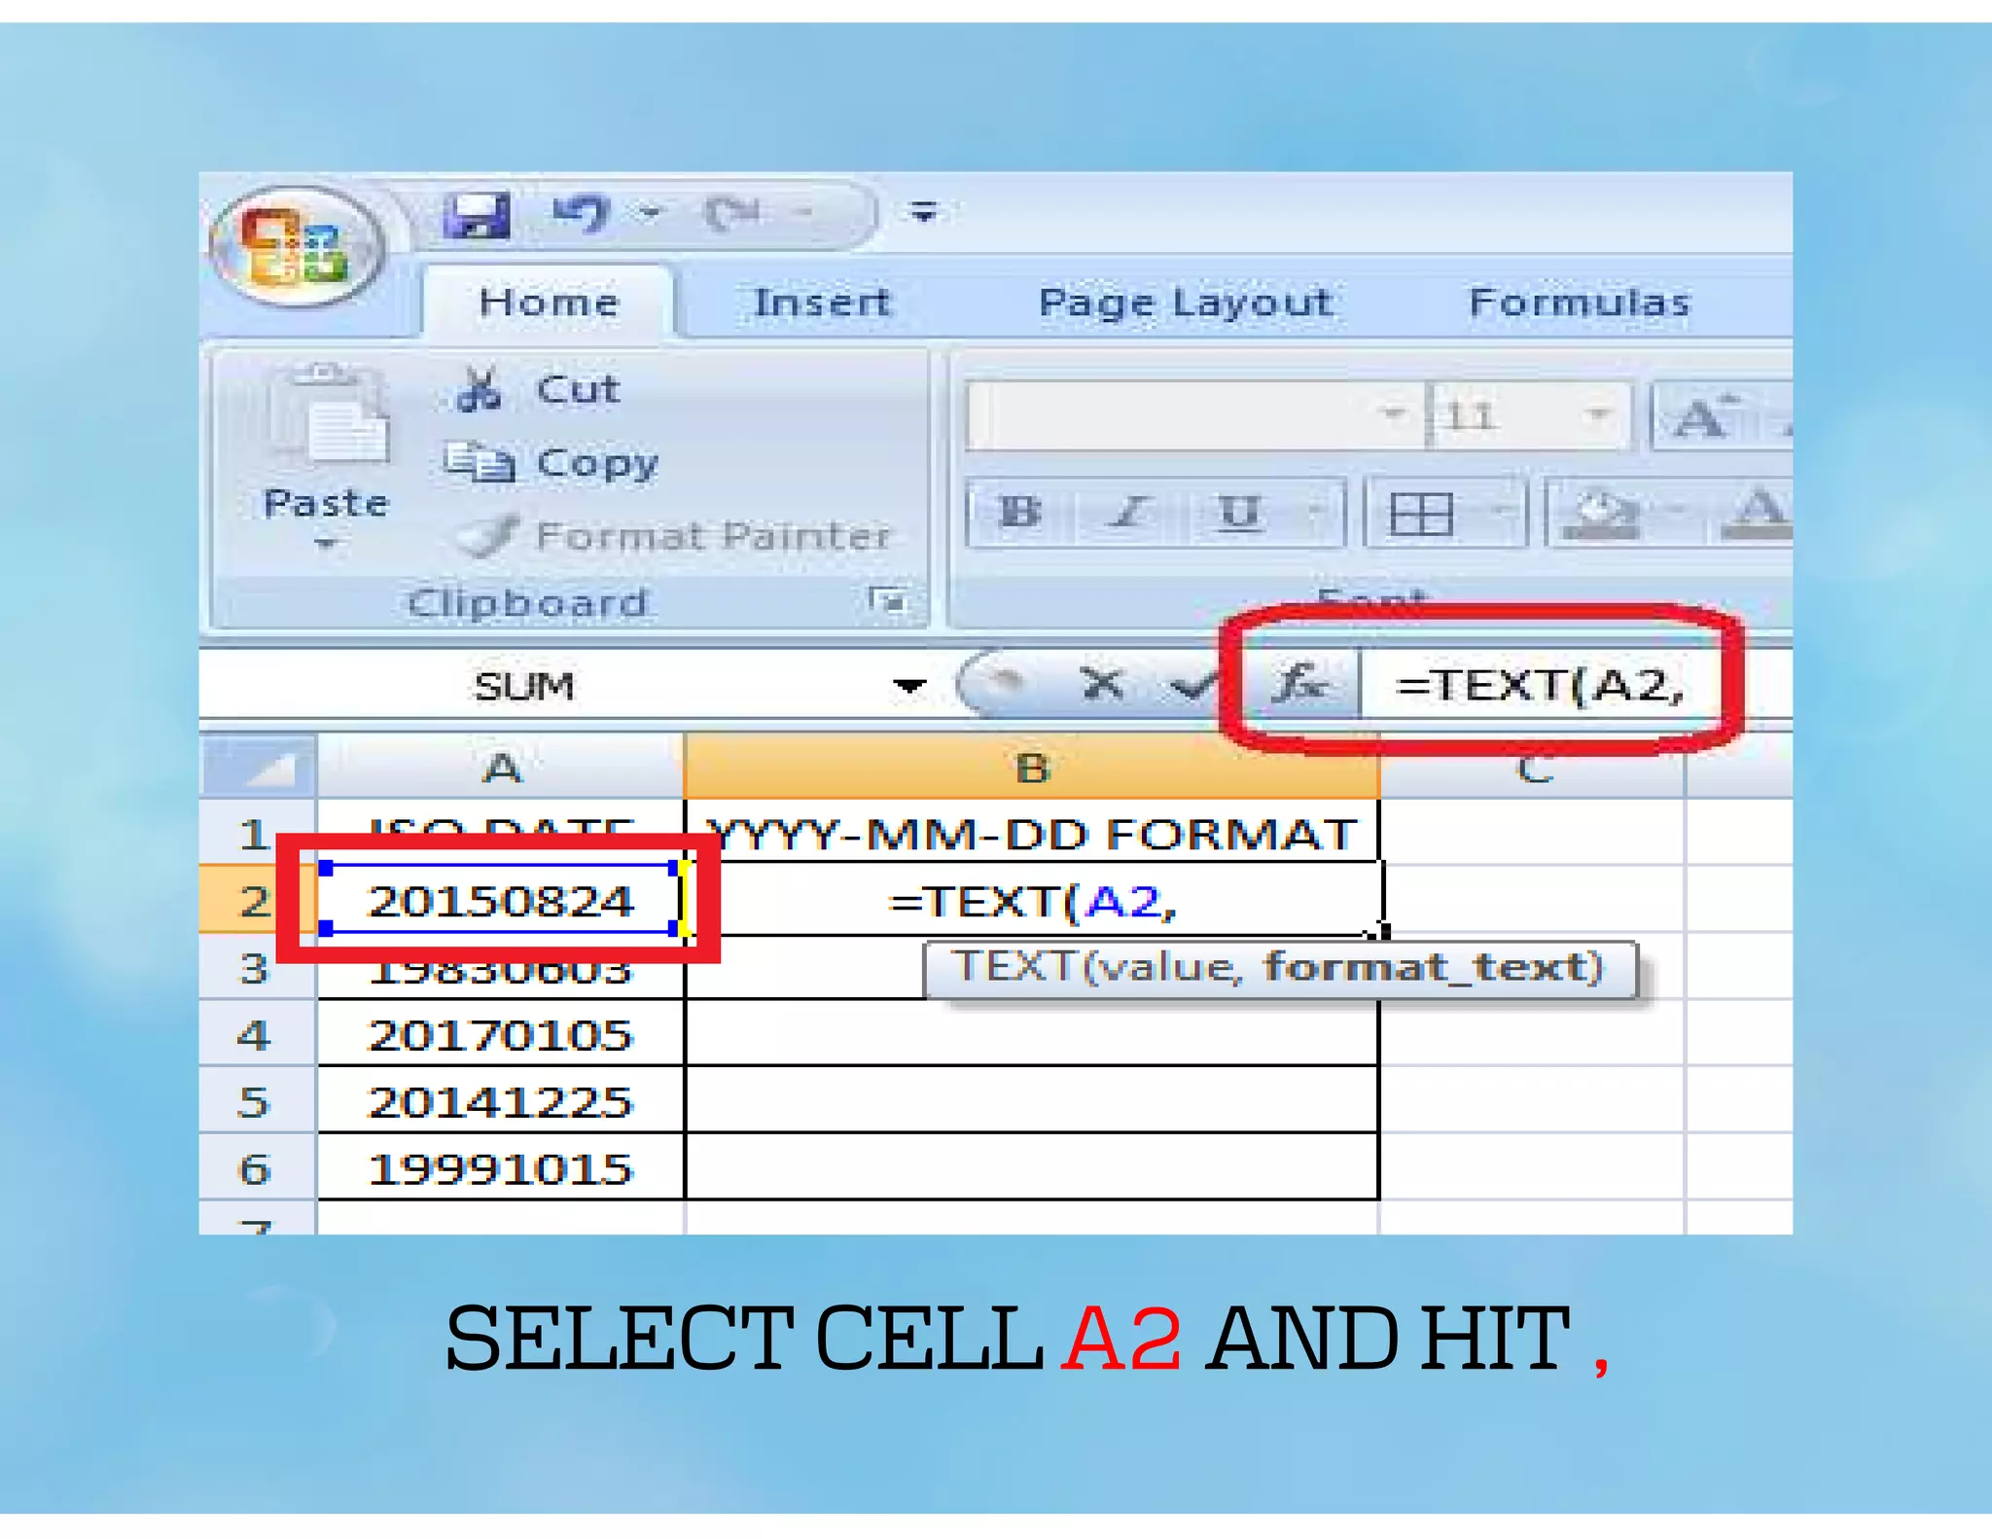
Task: Click the Copy icon
Action: point(479,462)
